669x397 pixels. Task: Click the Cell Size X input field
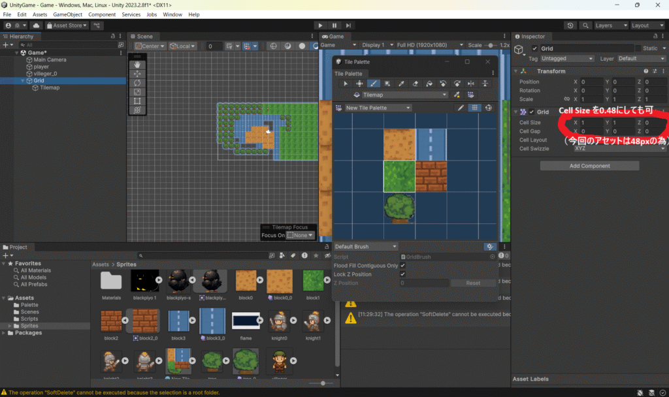(x=591, y=122)
